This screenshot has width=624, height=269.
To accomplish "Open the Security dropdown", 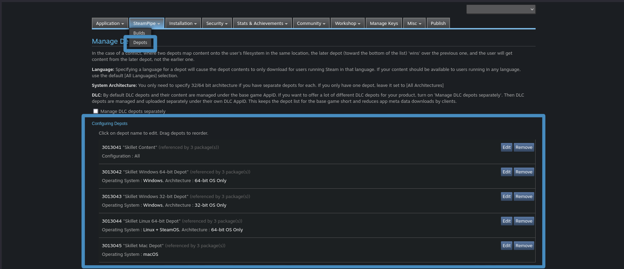I will 217,24.
